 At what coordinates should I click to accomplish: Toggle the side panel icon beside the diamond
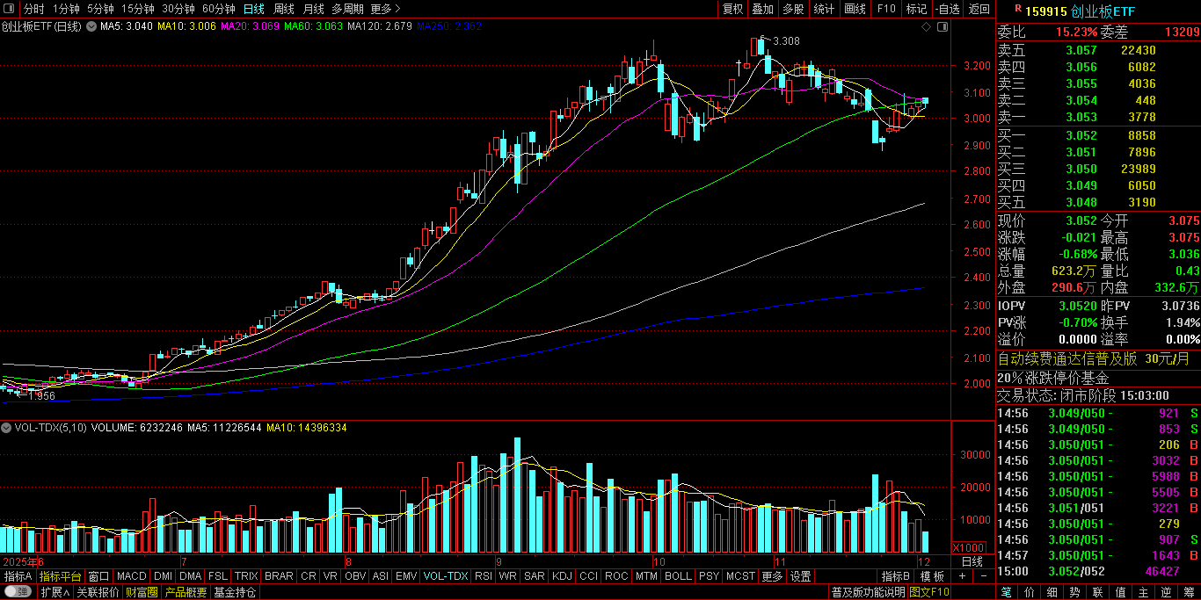point(942,27)
